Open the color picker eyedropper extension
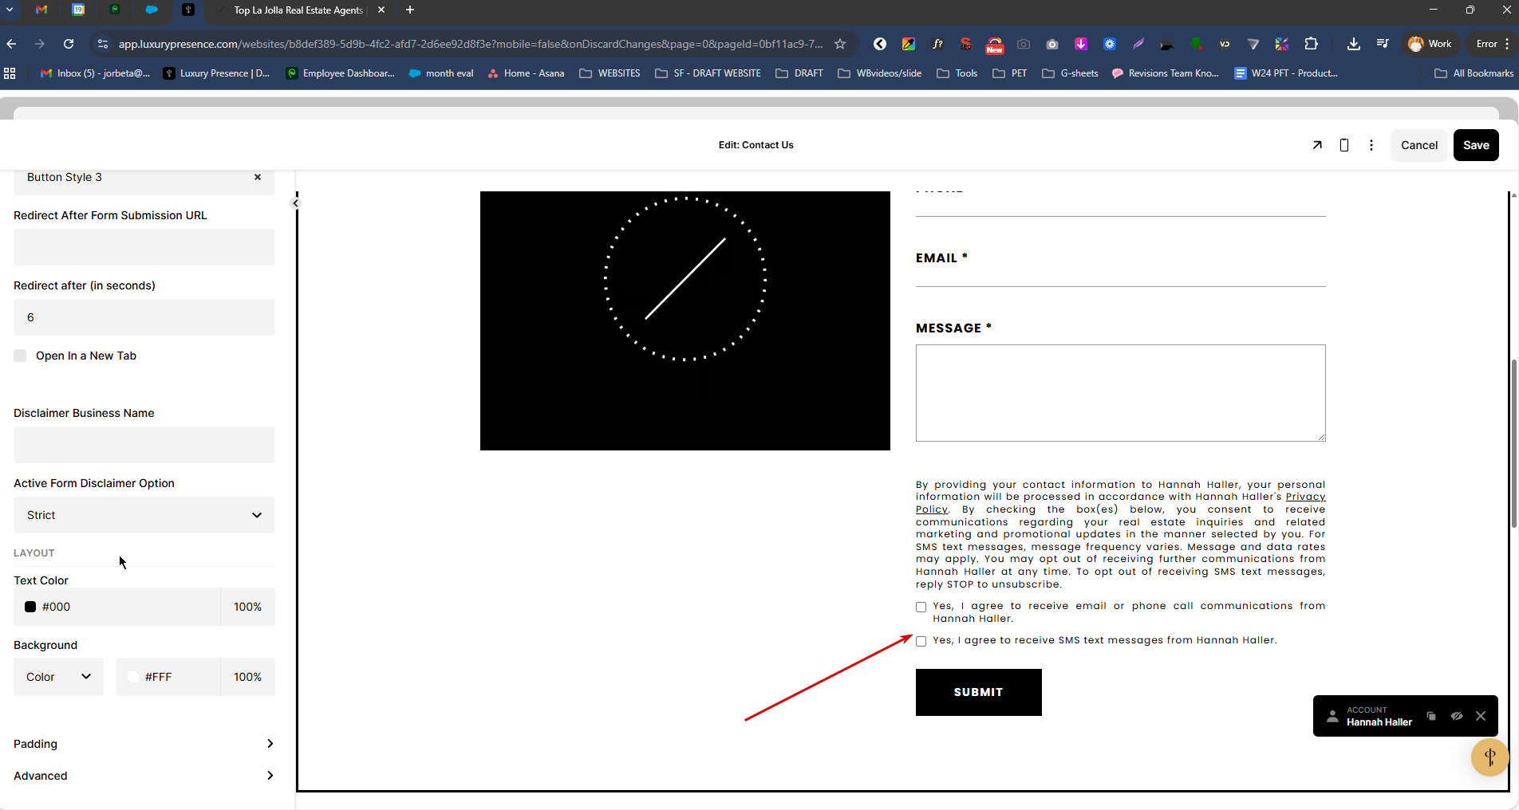Screen dimensions: 1519x810 [x=909, y=44]
